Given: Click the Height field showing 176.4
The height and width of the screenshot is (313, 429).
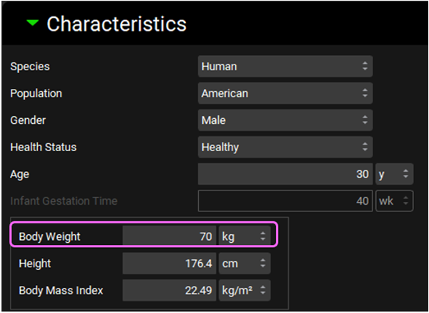Looking at the screenshot, I should coord(169,264).
